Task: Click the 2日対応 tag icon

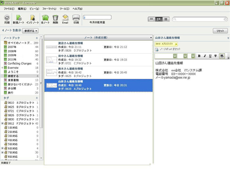Action: click(x=6, y=132)
